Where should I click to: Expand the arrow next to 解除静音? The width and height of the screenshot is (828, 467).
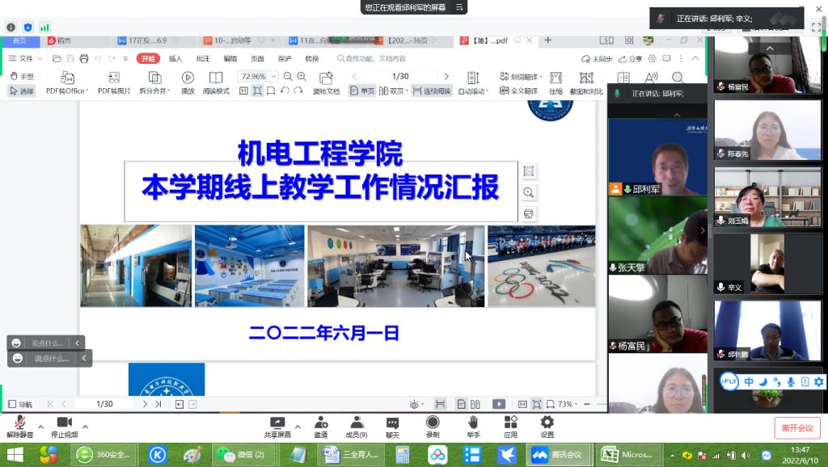(40, 427)
